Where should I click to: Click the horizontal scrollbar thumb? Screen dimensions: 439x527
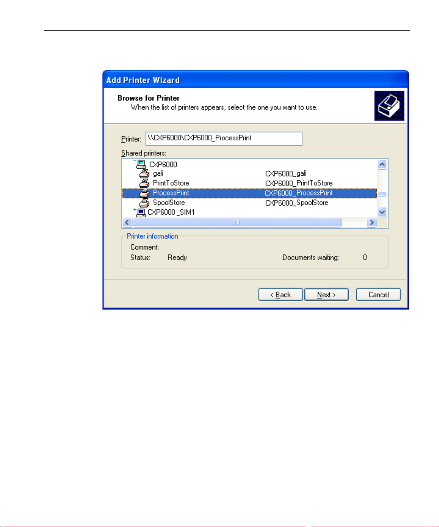[237, 222]
